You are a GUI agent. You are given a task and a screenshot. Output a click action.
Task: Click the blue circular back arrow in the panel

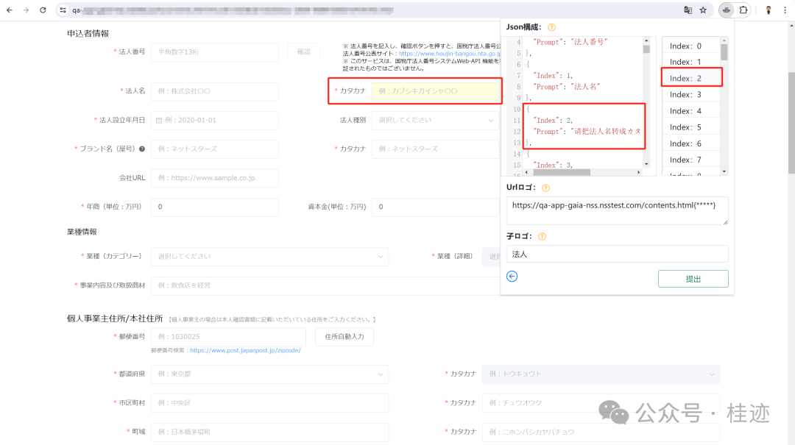pyautogui.click(x=513, y=276)
